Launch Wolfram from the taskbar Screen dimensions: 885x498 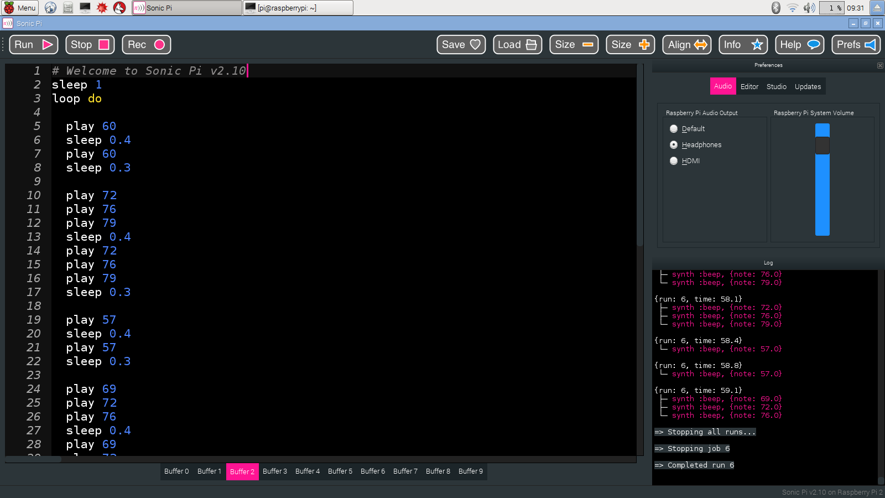tap(119, 8)
